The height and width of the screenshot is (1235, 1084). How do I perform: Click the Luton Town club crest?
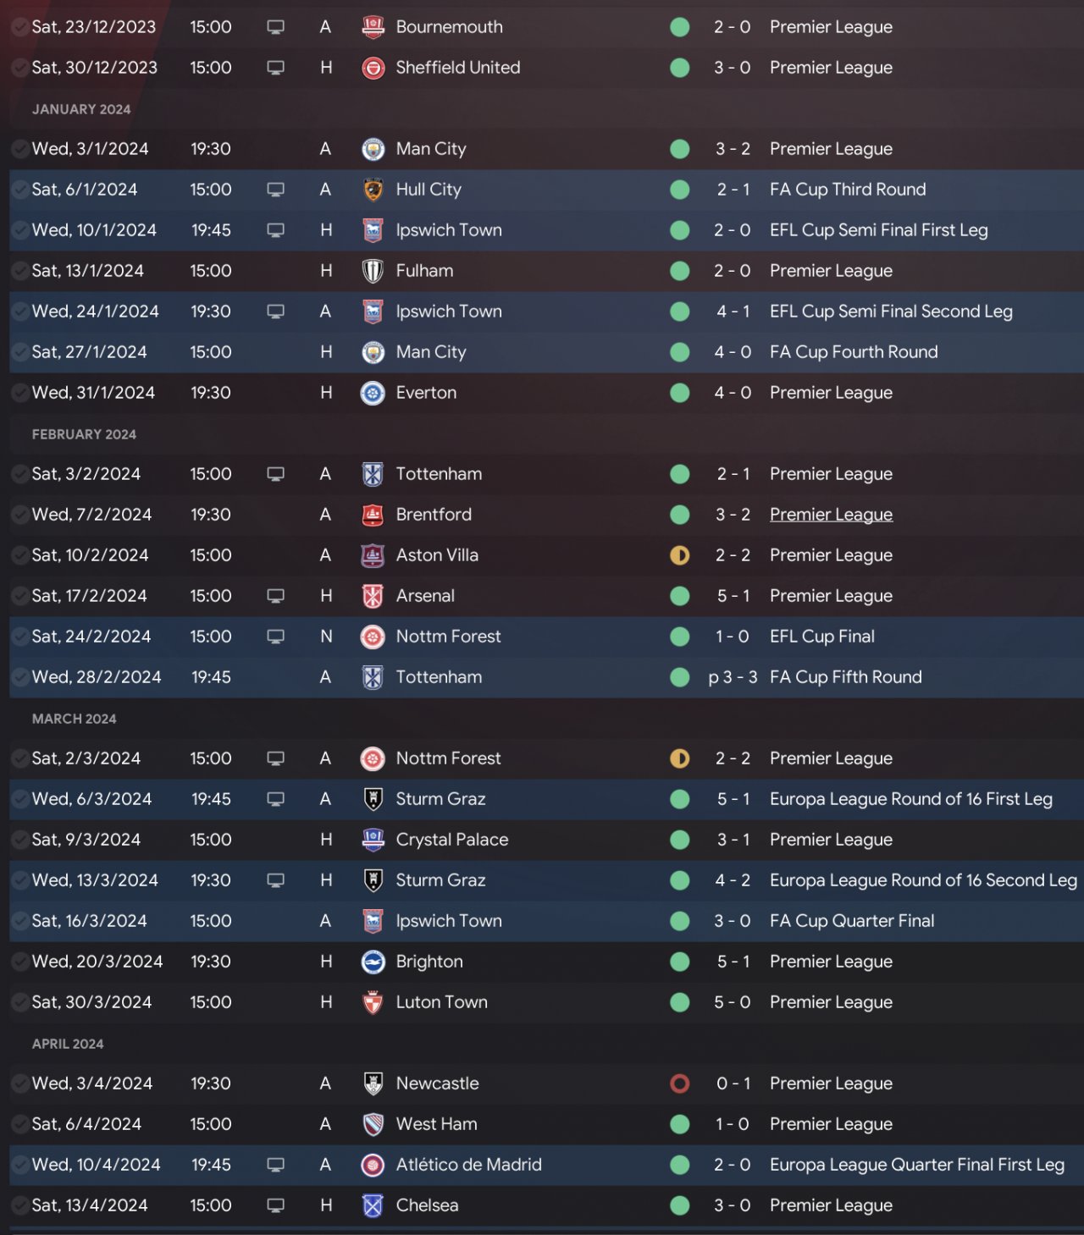[373, 1002]
